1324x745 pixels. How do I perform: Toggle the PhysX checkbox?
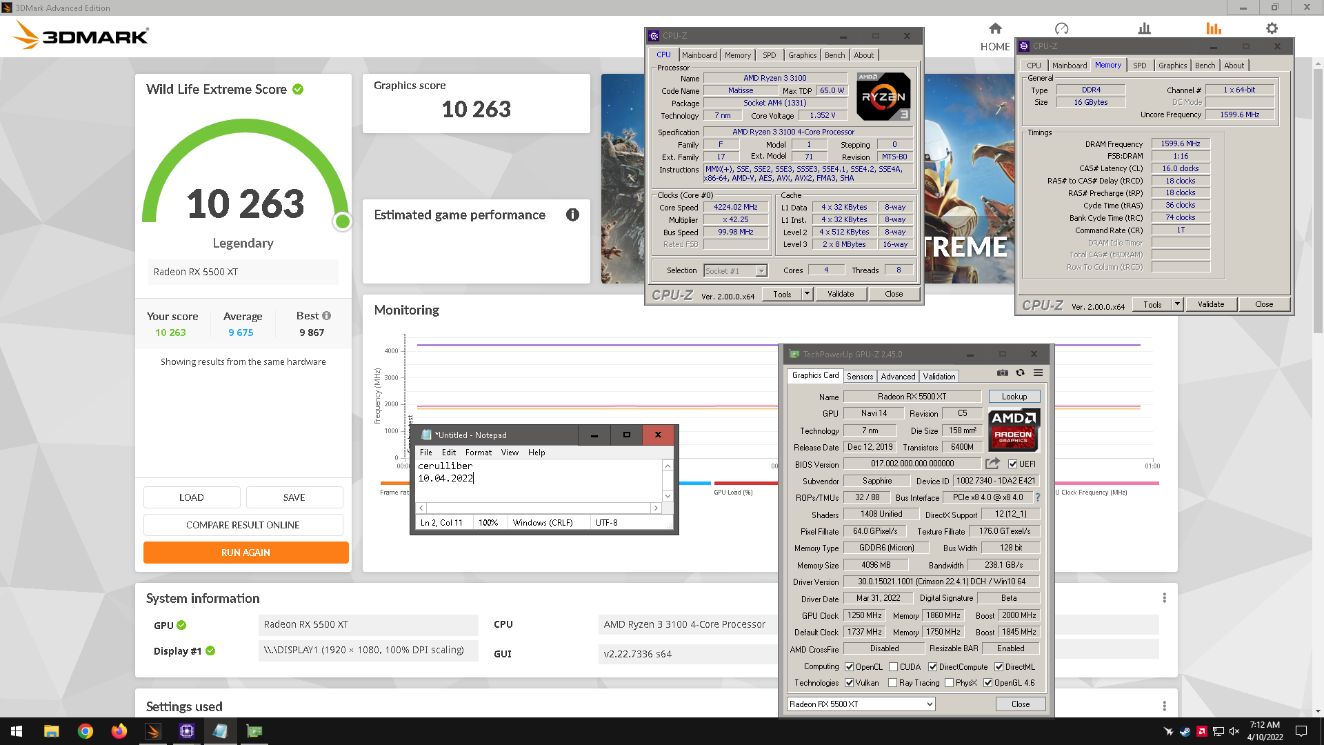tap(950, 683)
